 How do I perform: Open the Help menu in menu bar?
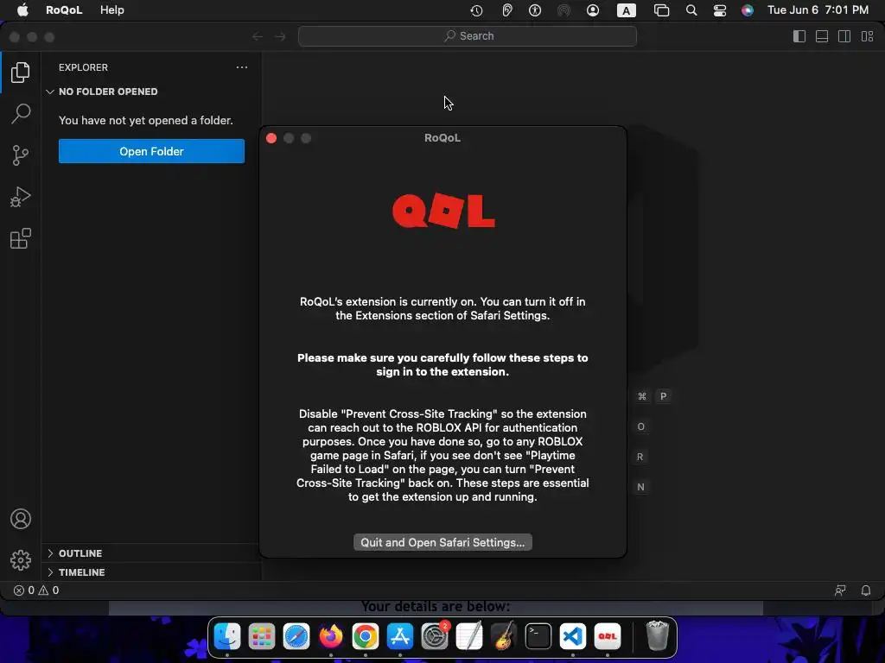pos(111,10)
